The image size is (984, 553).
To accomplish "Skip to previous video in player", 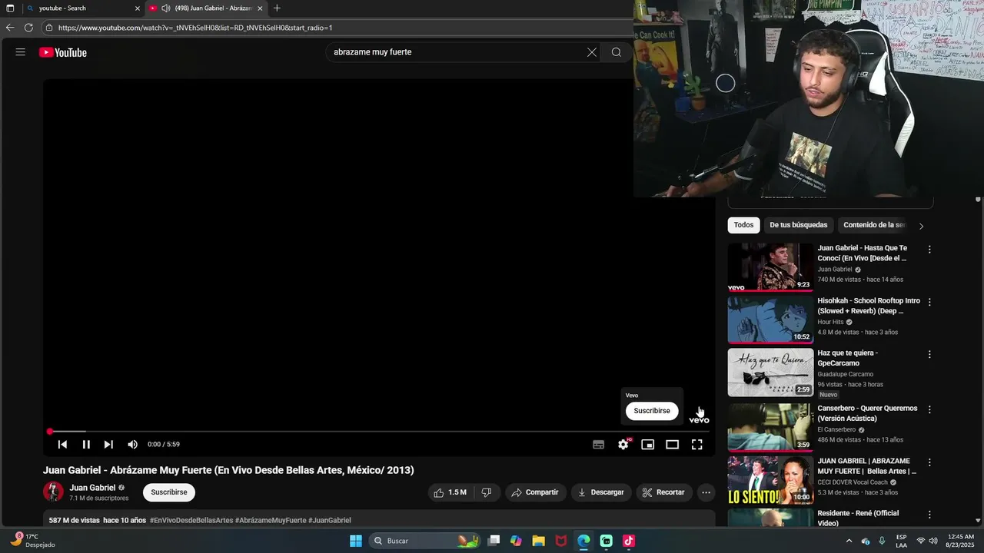I will pos(62,445).
